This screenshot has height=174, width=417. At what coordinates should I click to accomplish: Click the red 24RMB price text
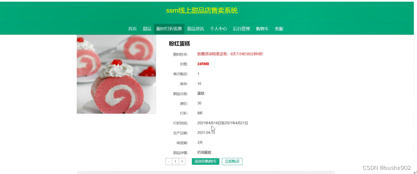point(203,64)
